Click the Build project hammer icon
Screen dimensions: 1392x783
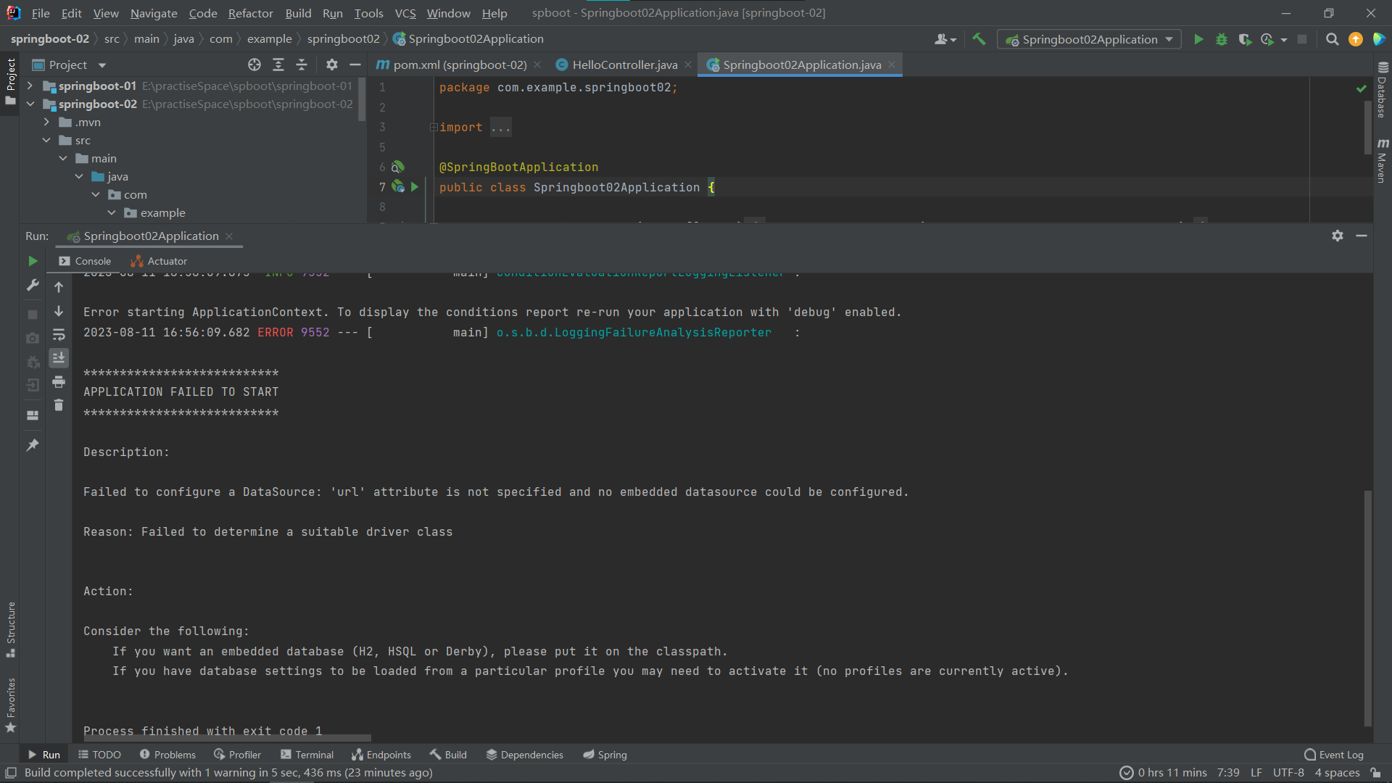[979, 39]
